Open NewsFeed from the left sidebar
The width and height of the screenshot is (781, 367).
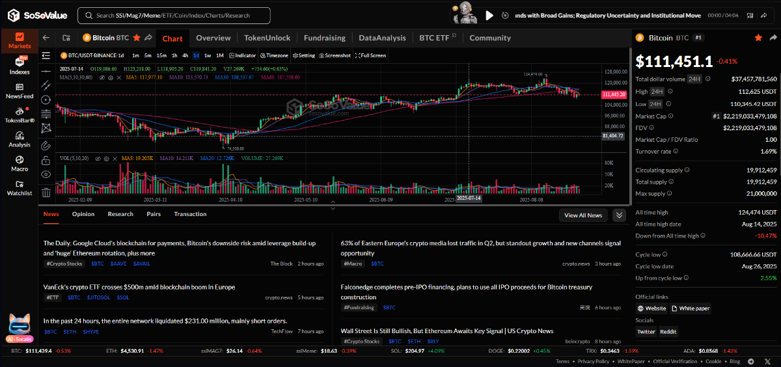(20, 90)
